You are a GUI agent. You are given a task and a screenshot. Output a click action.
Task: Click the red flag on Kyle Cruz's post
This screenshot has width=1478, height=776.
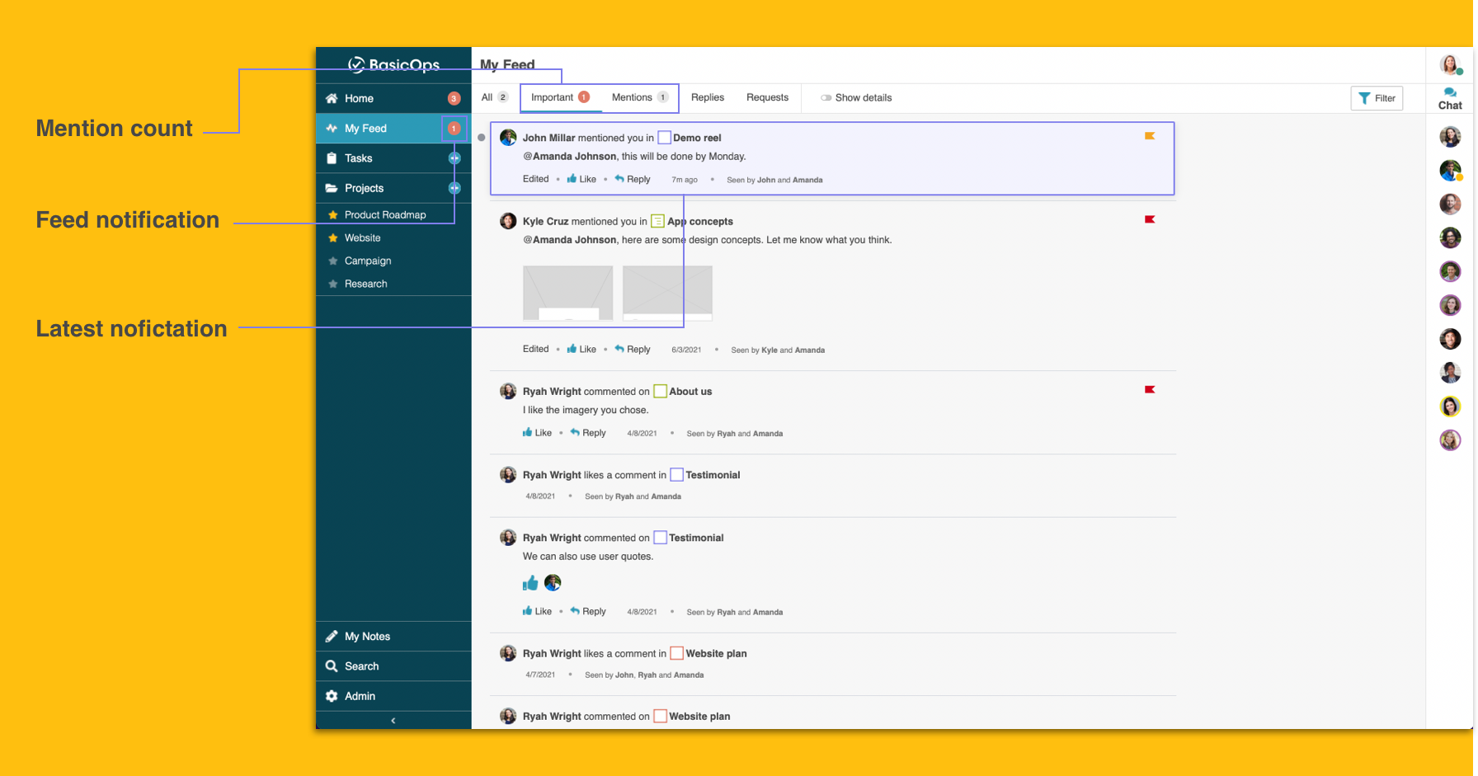pos(1149,219)
